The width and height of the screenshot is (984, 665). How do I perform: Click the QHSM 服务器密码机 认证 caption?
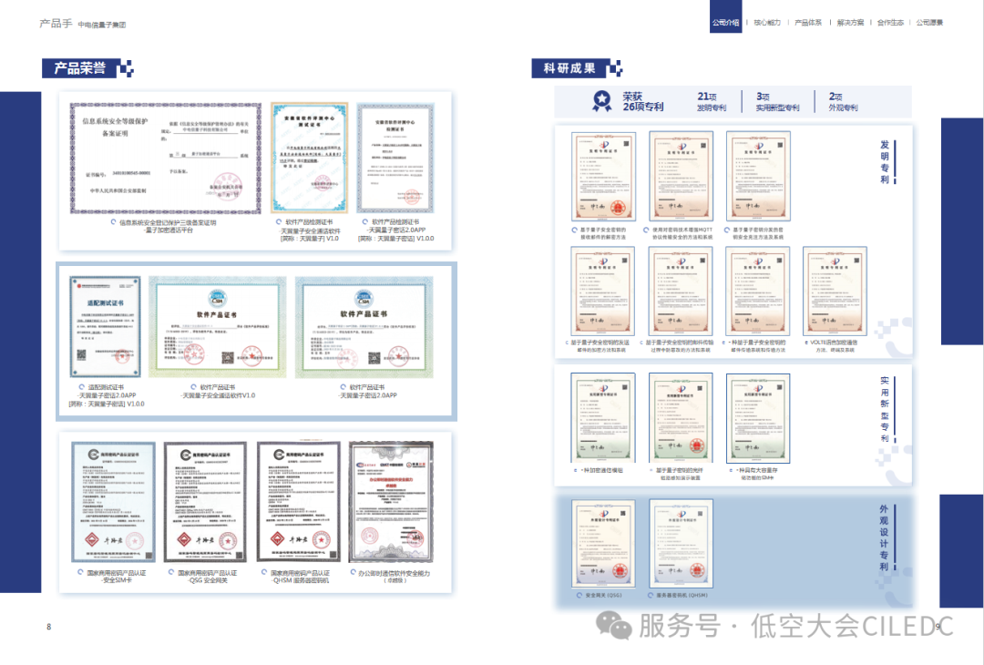[x=295, y=577]
